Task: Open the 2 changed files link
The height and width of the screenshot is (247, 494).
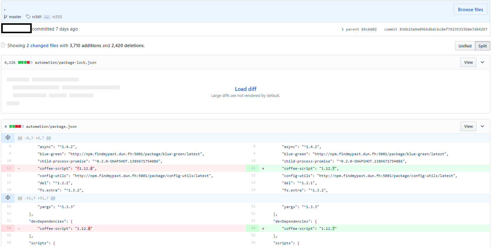Action: (x=42, y=46)
